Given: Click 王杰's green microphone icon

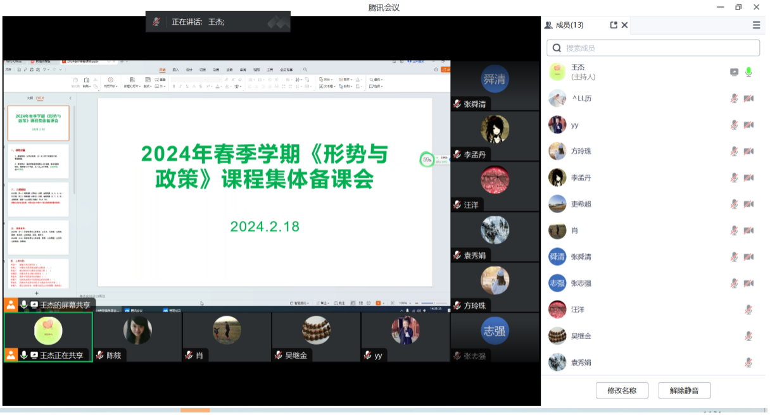Looking at the screenshot, I should point(748,72).
